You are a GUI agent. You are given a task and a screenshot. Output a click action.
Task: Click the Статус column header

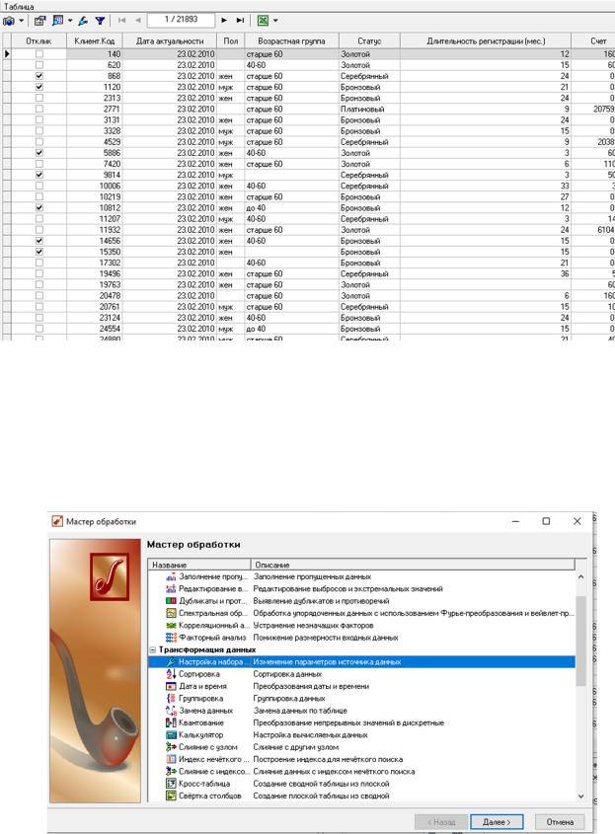[369, 40]
